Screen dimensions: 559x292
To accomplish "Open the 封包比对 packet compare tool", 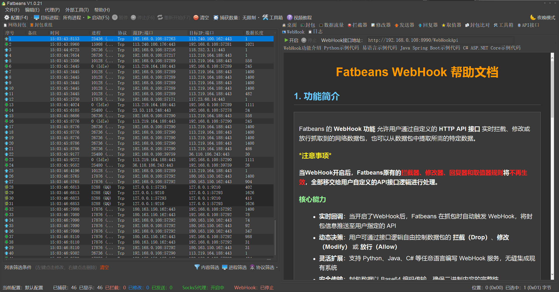I will (x=479, y=25).
